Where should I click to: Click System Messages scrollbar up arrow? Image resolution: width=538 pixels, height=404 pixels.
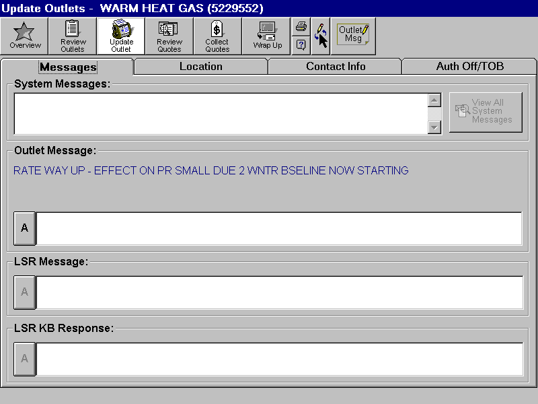tap(434, 100)
